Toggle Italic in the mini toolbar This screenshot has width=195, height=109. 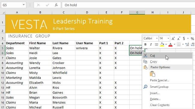point(151,44)
